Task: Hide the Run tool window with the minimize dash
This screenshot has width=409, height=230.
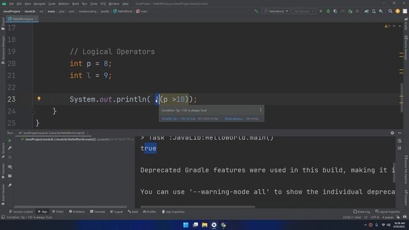Action: (x=399, y=133)
